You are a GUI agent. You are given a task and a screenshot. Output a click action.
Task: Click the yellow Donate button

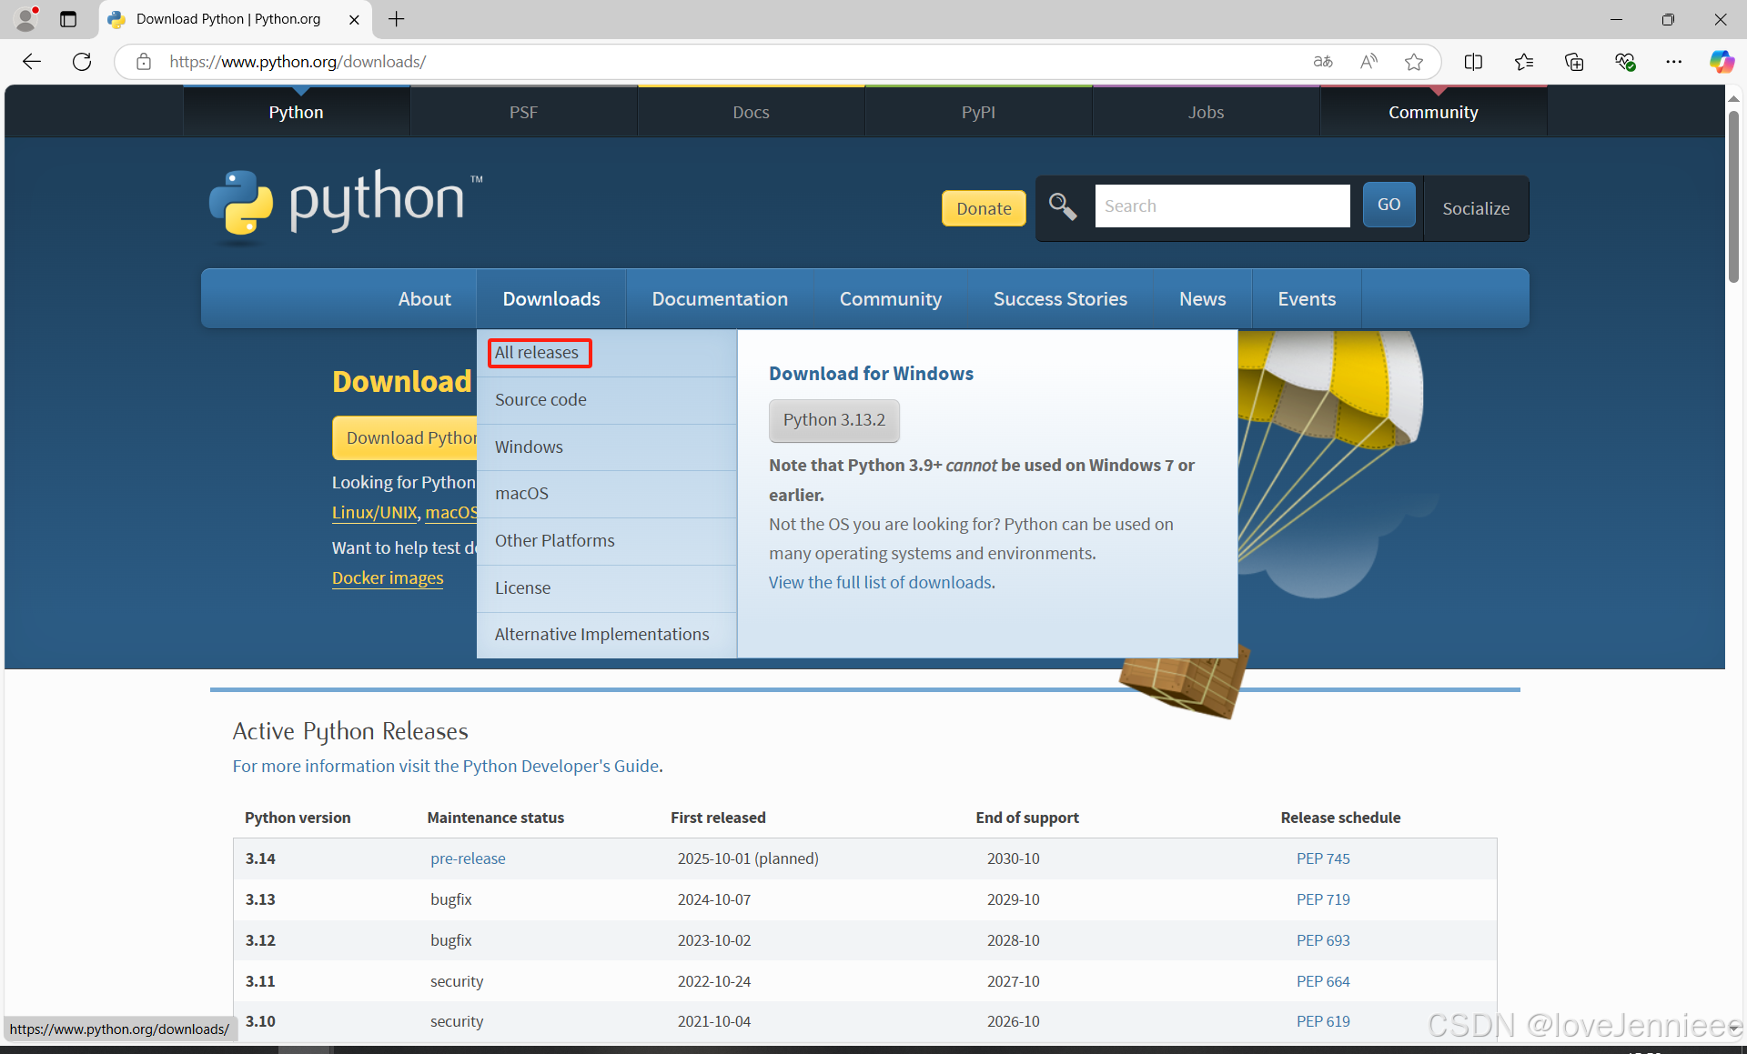tap(983, 208)
